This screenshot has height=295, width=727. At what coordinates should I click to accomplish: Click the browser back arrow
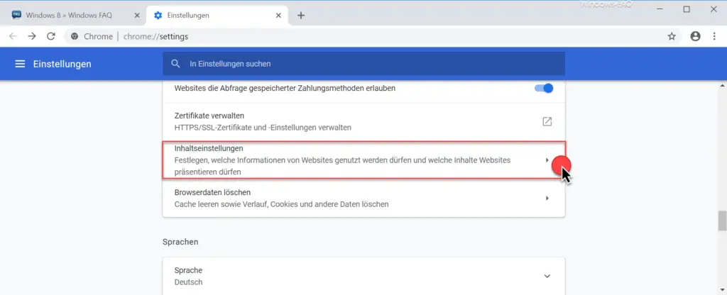tap(13, 36)
